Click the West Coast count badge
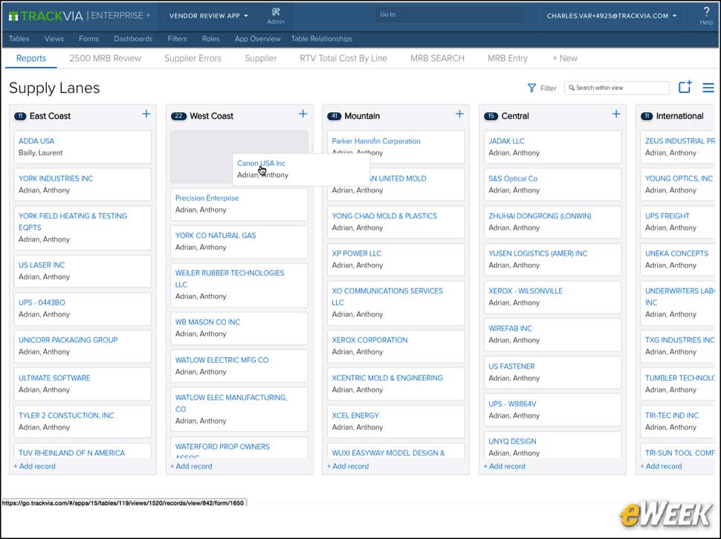 click(x=178, y=117)
